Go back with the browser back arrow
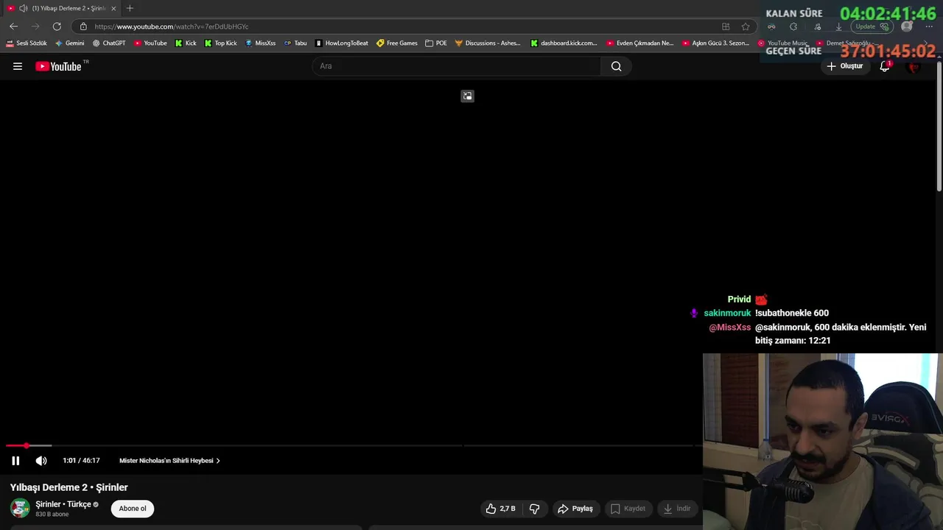Viewport: 943px width, 530px height. pyautogui.click(x=13, y=26)
